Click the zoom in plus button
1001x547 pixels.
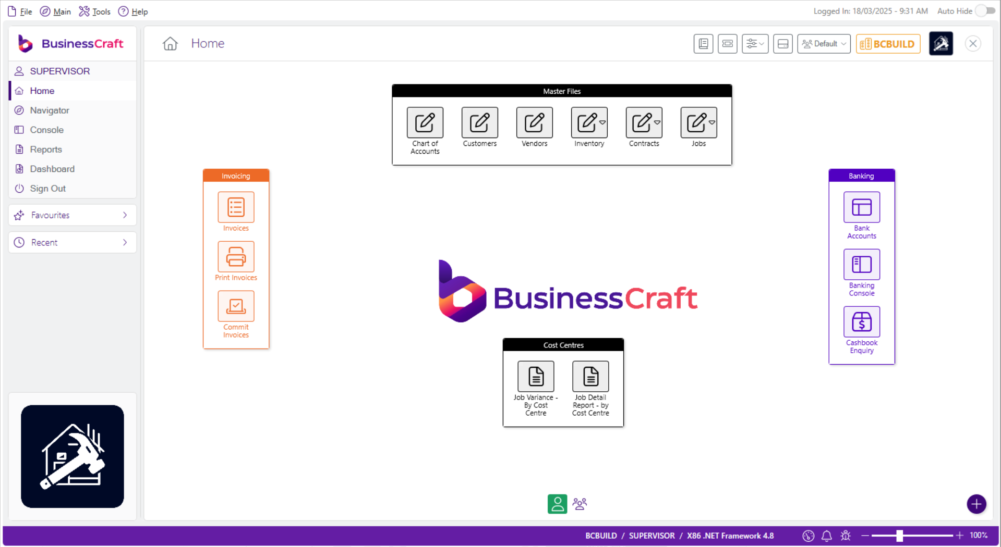click(x=959, y=536)
